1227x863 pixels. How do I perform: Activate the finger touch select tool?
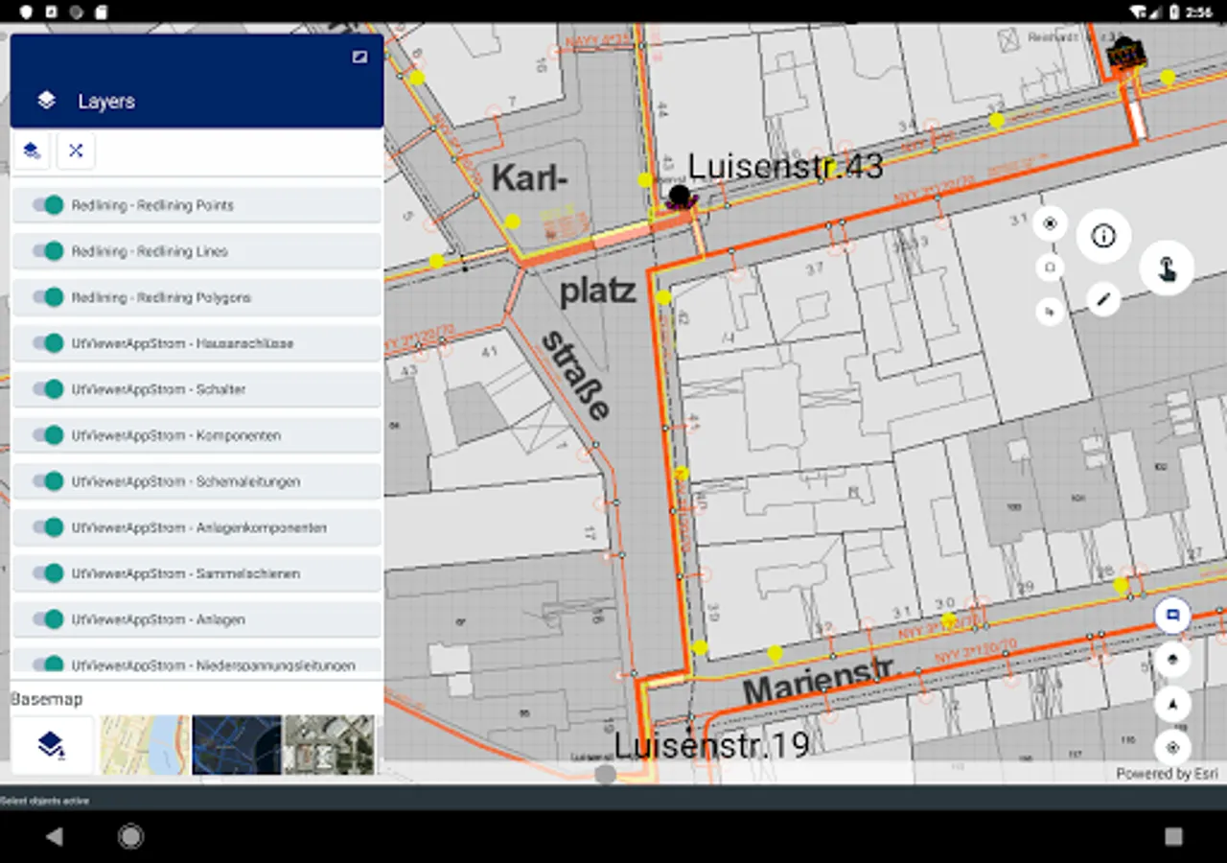[x=1167, y=268]
